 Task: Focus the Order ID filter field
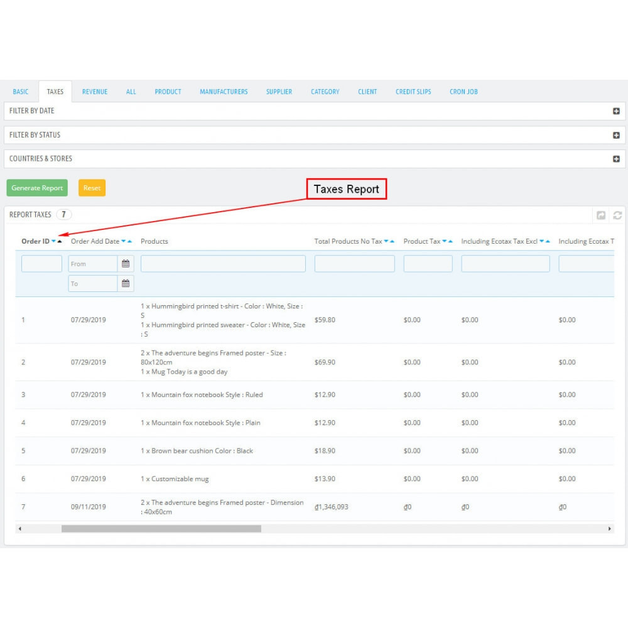click(x=41, y=264)
